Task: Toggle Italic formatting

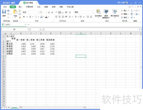Action: (x=27, y=17)
